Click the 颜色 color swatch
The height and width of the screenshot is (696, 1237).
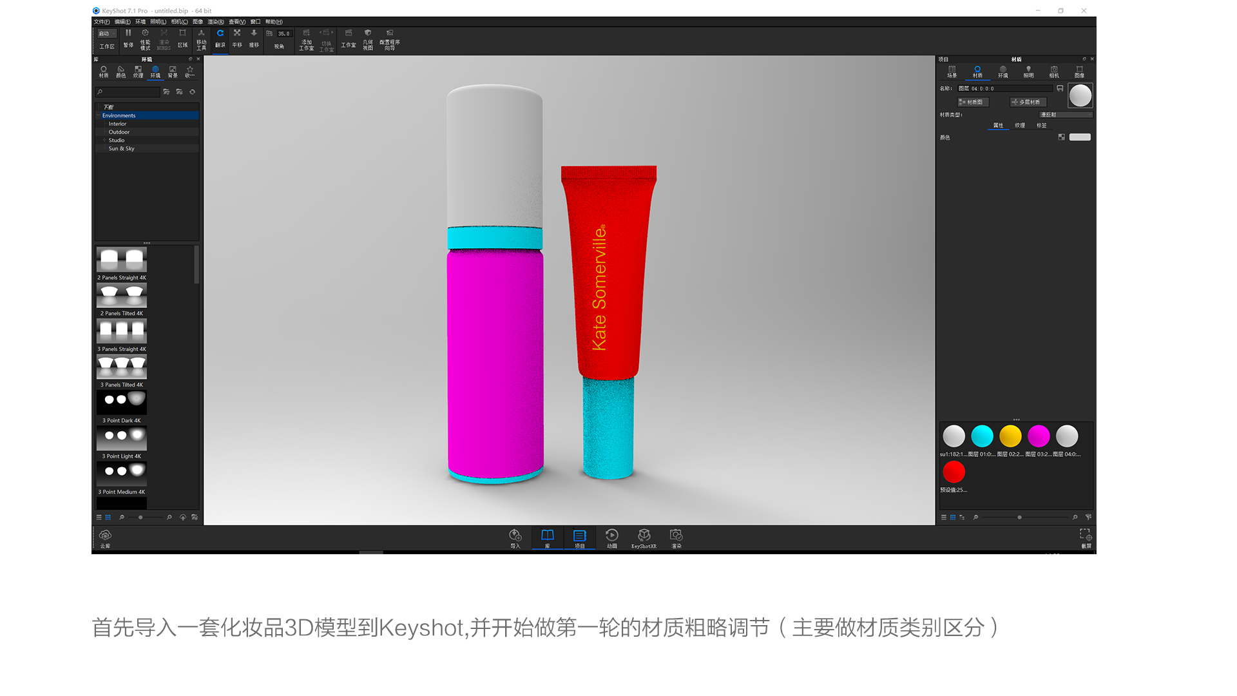coord(1079,137)
